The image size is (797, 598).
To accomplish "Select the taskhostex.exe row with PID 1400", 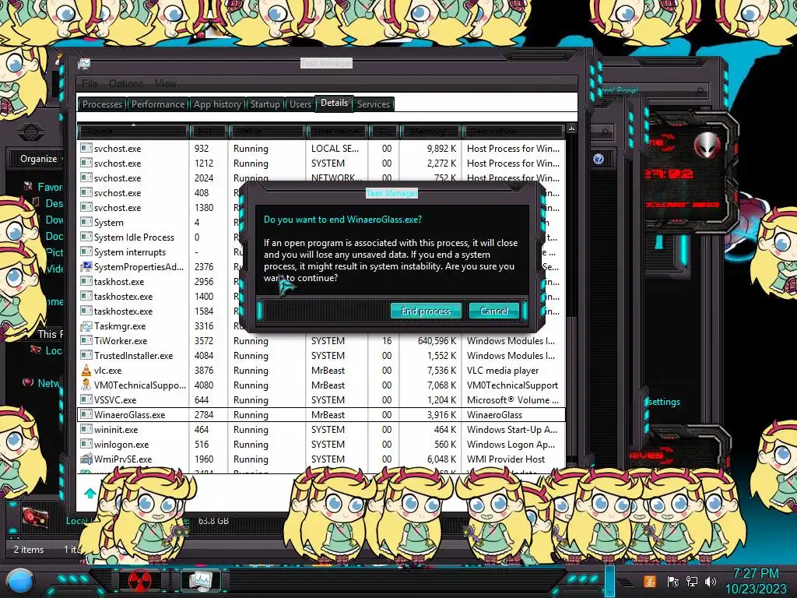I will click(321, 296).
